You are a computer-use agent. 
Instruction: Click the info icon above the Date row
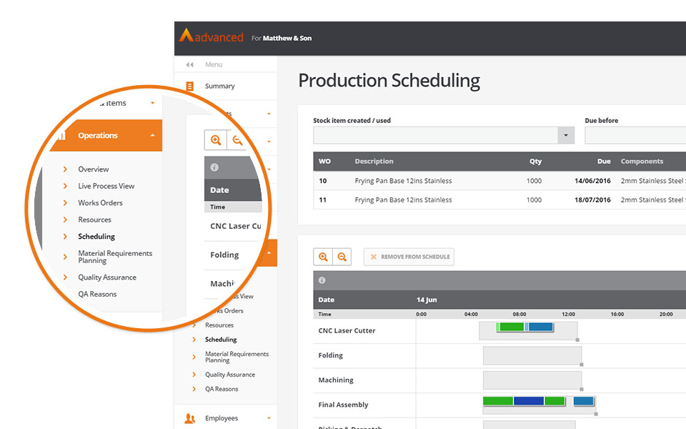pos(322,280)
